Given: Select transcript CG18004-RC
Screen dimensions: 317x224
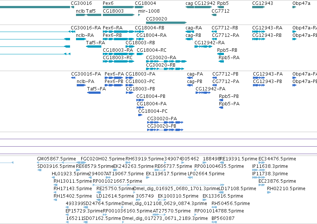Looking at the screenshot, I should [x=152, y=50].
